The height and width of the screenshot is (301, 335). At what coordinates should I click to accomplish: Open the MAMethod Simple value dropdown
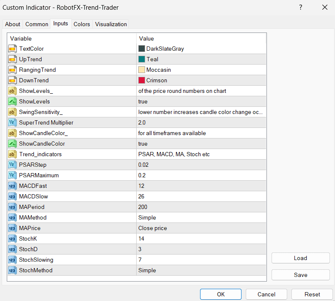201,217
